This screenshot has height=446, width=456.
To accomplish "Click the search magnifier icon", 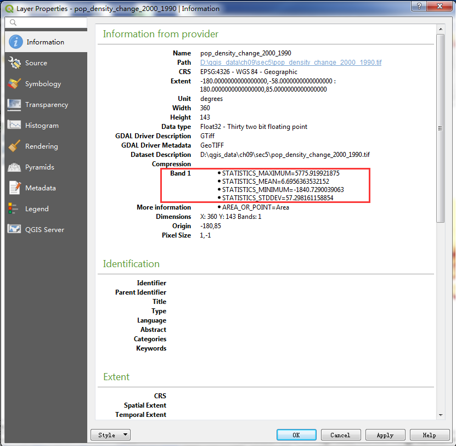I will (13, 22).
